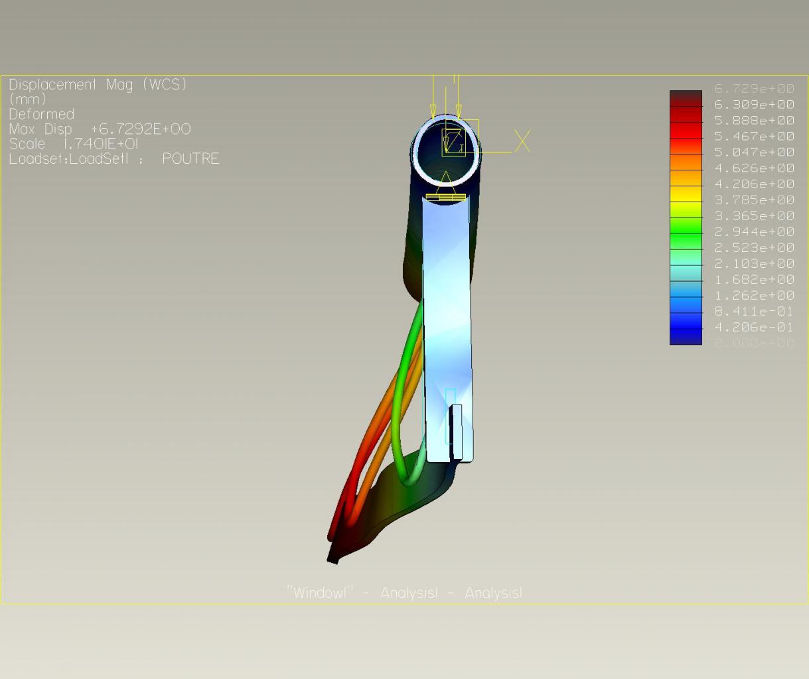Click the legend value 5.888e+00
Image resolution: width=809 pixels, height=679 pixels.
point(754,120)
